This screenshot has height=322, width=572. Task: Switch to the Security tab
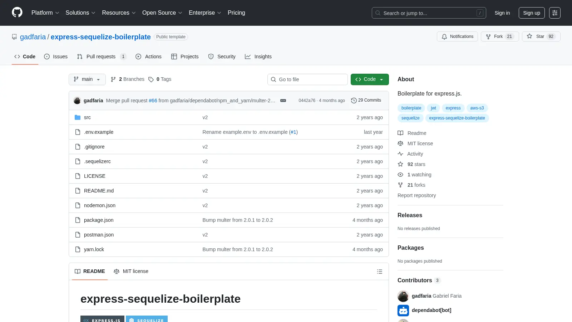222,57
